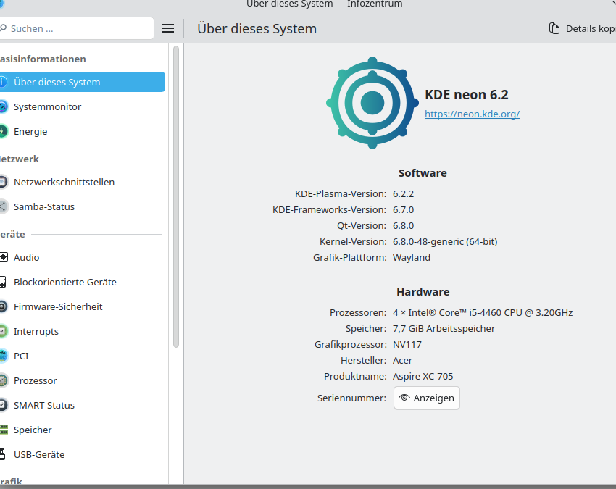Viewport: 616px width, 489px height.
Task: Click the kernel version 6.8.0-48-generic text
Action: [445, 241]
